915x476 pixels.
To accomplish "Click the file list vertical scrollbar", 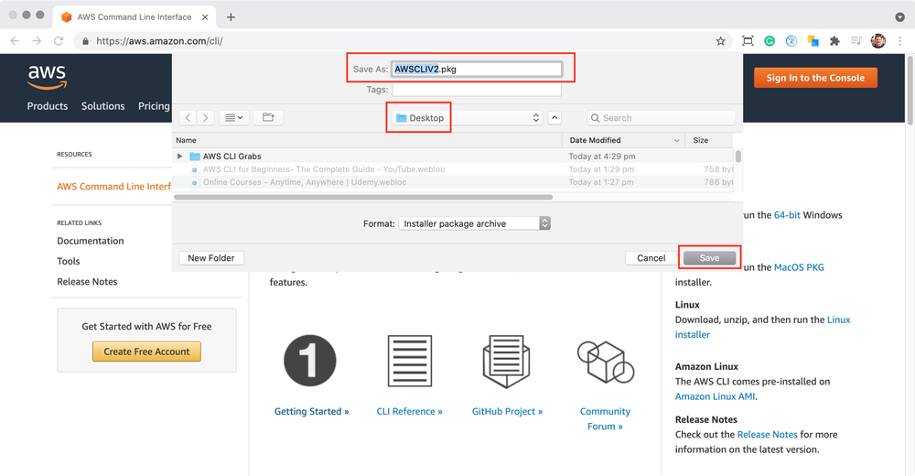I will [x=738, y=157].
